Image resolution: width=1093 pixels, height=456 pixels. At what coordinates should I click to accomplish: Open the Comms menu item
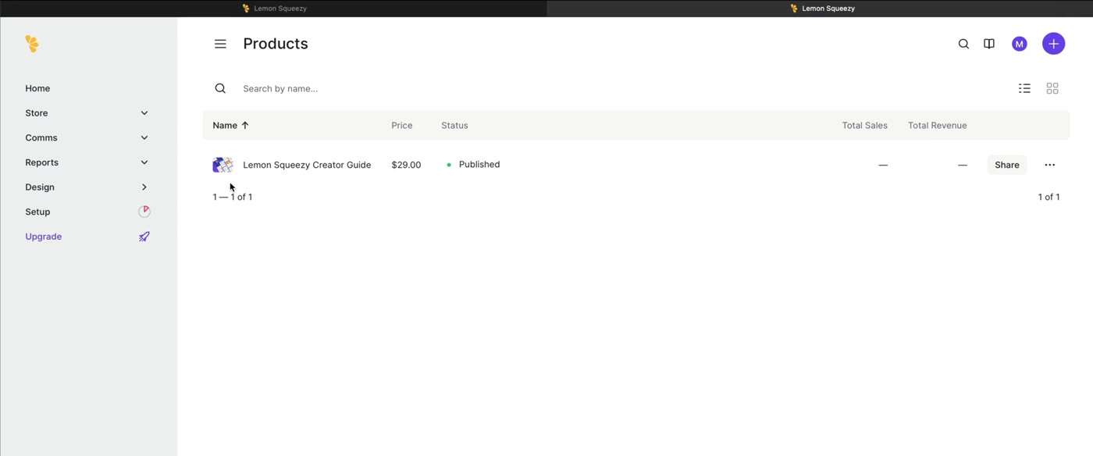tap(41, 137)
